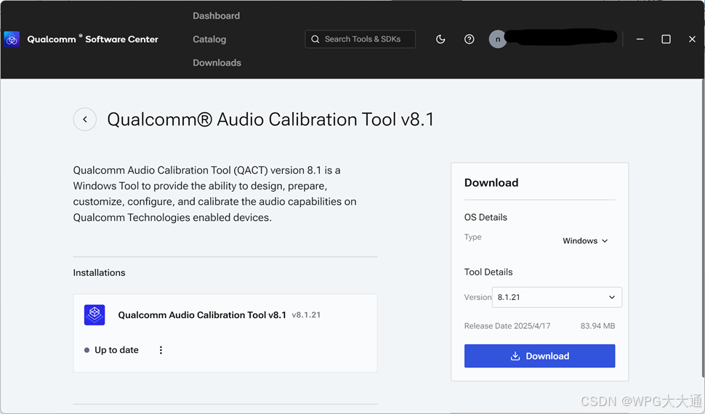Minimize the Software Center window
Image resolution: width=705 pixels, height=414 pixels.
640,39
